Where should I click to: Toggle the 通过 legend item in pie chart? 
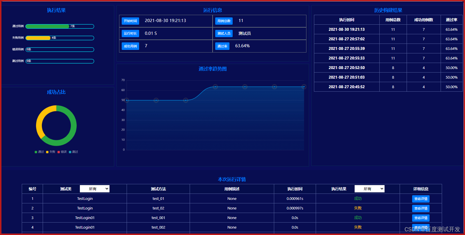click(x=39, y=152)
